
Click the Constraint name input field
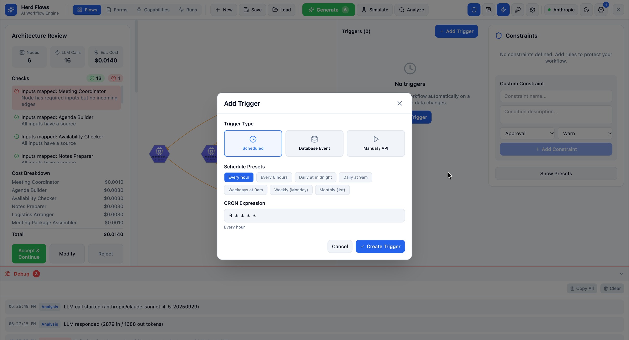click(x=556, y=96)
